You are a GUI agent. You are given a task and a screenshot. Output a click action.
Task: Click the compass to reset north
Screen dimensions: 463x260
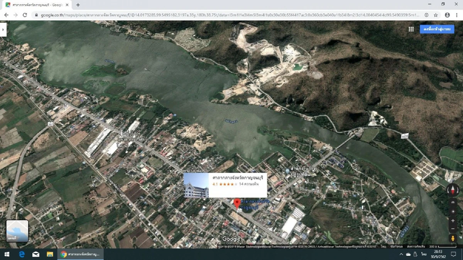[x=453, y=190]
